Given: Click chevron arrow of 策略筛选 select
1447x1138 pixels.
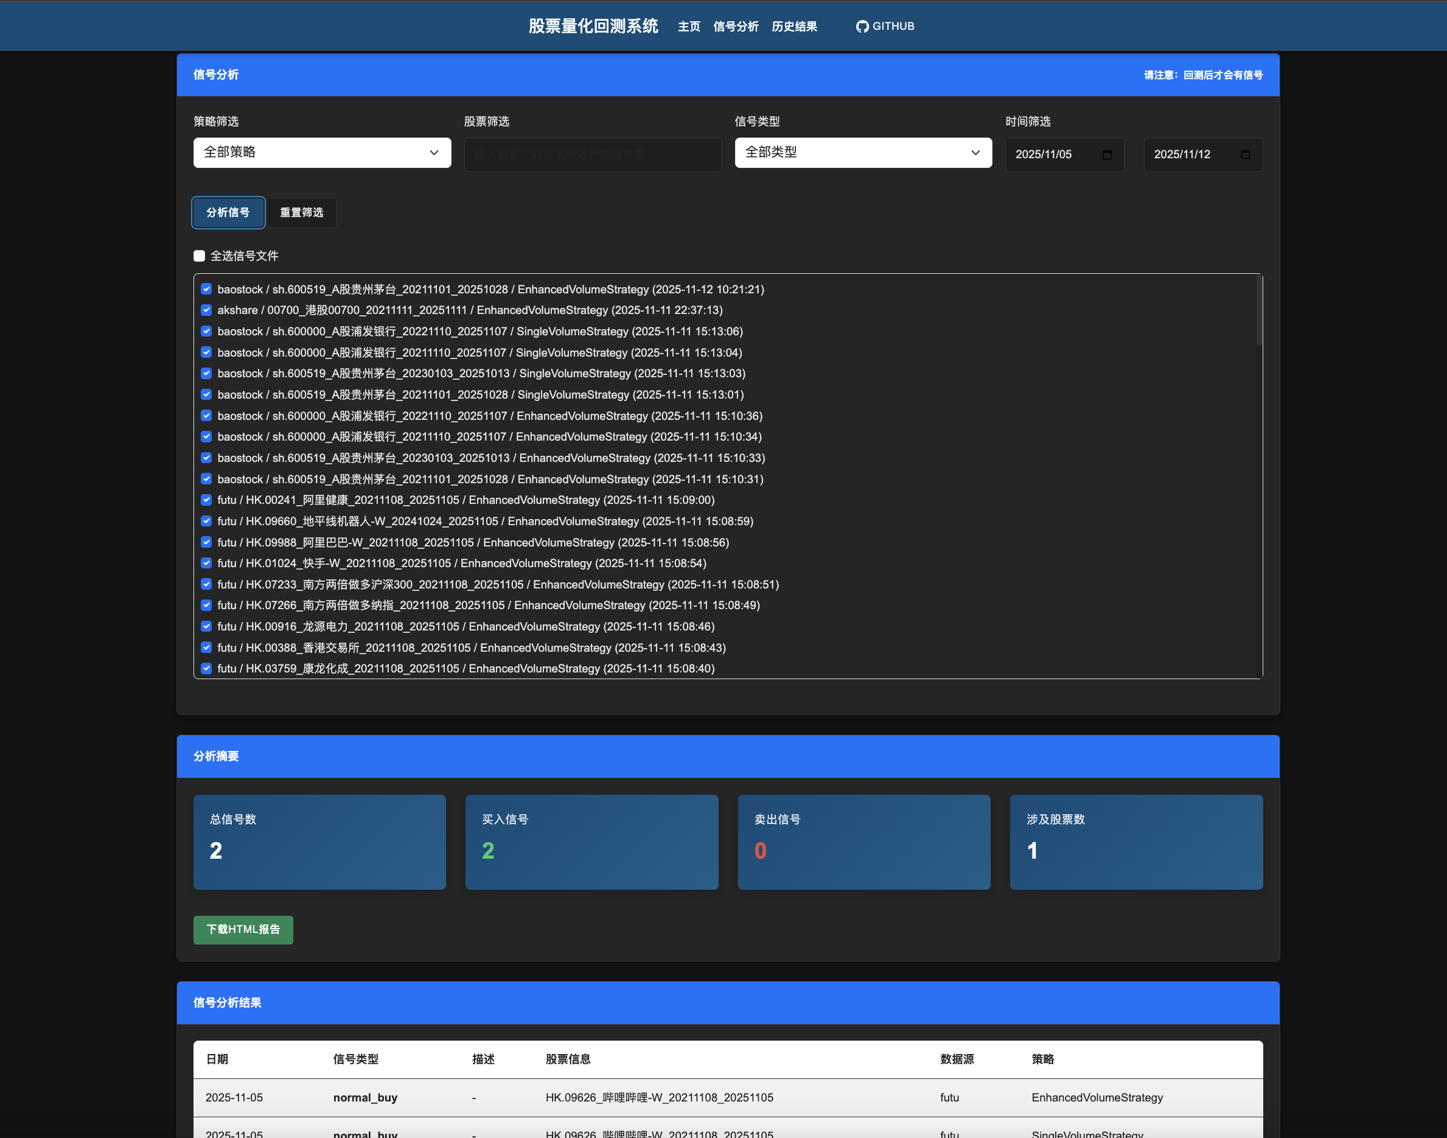Looking at the screenshot, I should (434, 153).
